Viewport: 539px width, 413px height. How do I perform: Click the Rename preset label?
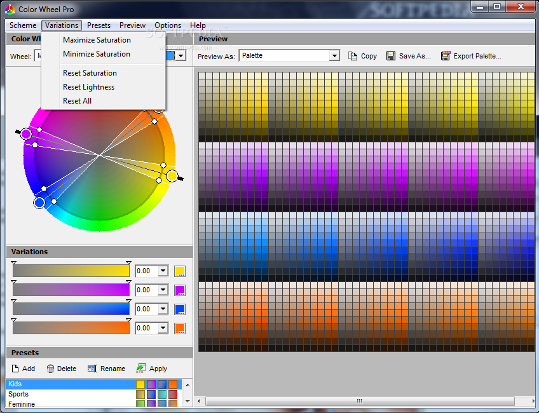[x=113, y=369]
